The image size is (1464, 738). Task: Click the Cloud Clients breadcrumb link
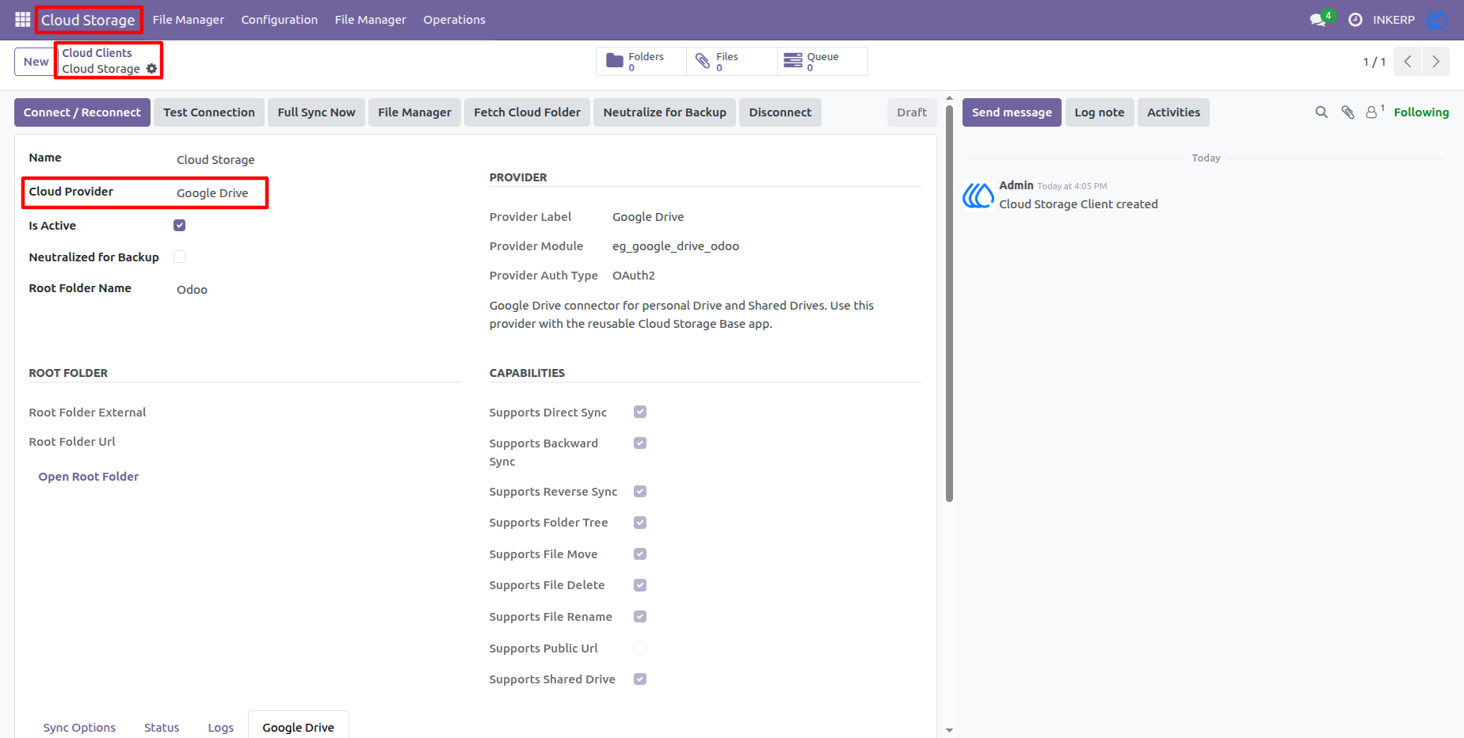pos(97,53)
